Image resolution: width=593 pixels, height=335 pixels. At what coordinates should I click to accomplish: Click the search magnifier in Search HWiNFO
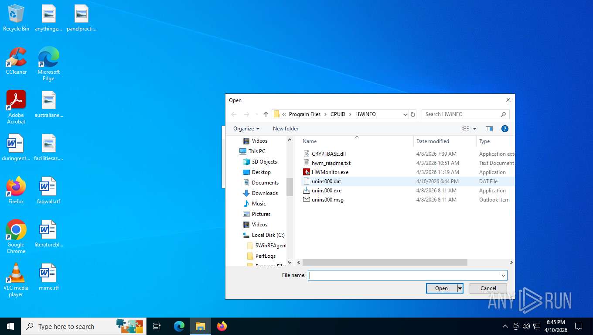[x=503, y=114]
